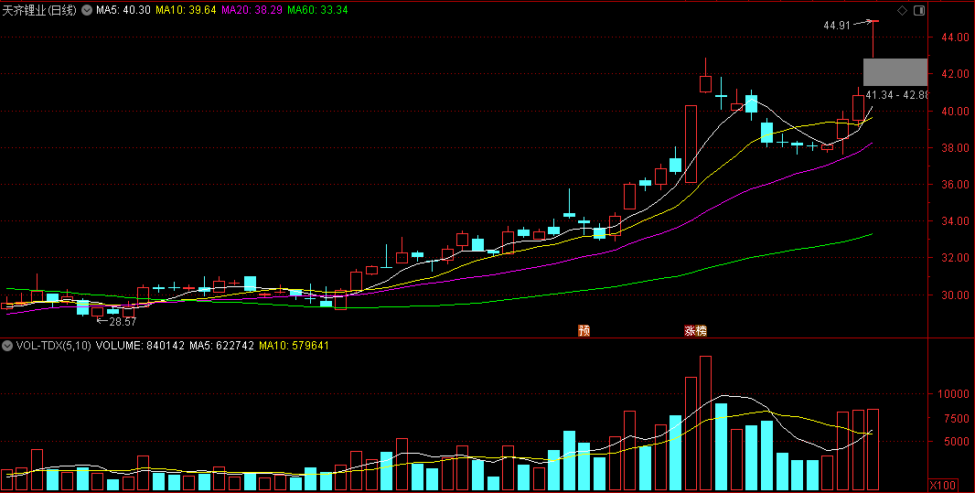Click the 天齐锂业(日线) chart title
This screenshot has height=493, width=975.
tap(40, 11)
